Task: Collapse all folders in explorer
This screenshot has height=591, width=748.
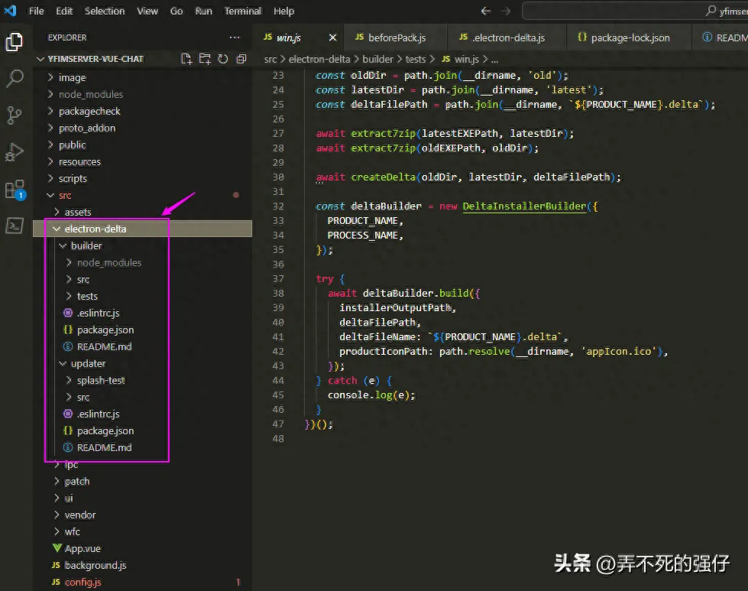Action: click(x=241, y=59)
